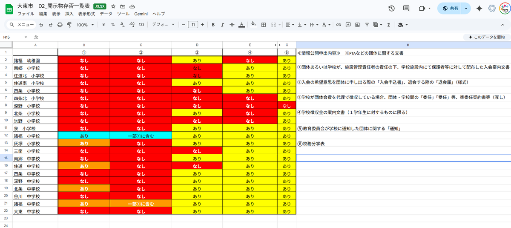Open the share options dropdown arrow
The image size is (511, 228).
tap(466, 9)
